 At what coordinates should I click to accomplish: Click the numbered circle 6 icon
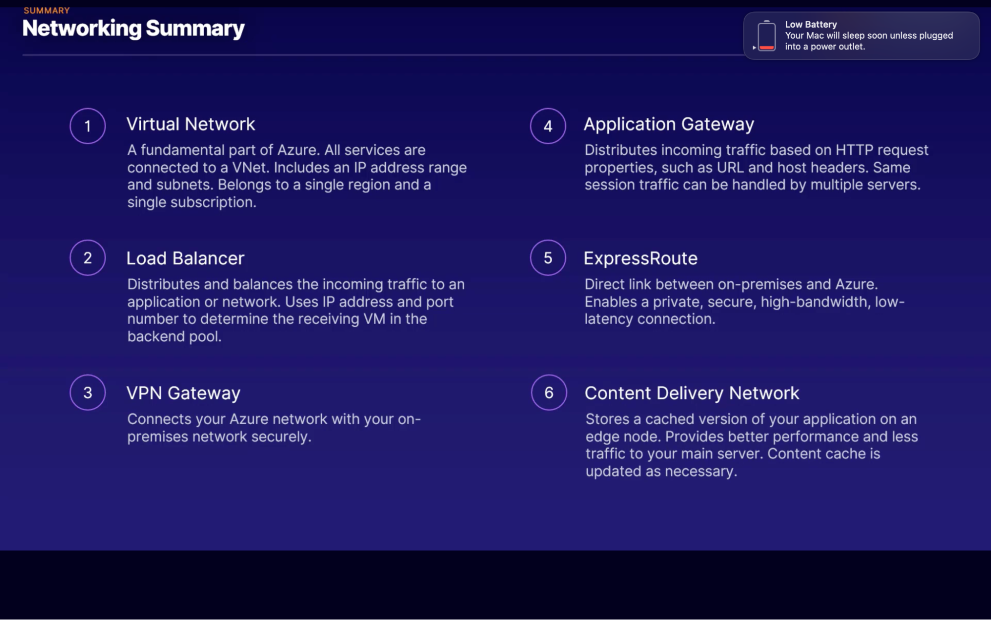[x=549, y=392]
